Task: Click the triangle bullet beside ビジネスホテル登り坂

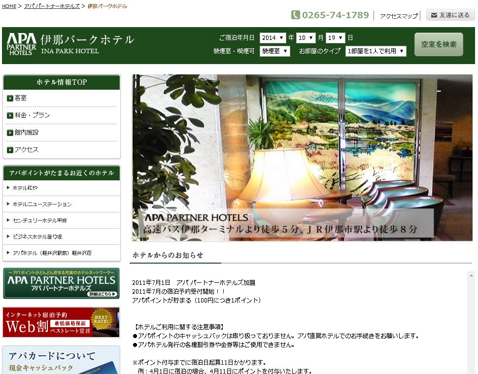Action: (8, 236)
